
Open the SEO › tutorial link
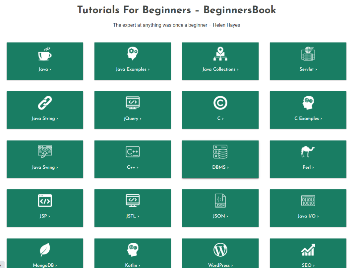click(x=308, y=265)
